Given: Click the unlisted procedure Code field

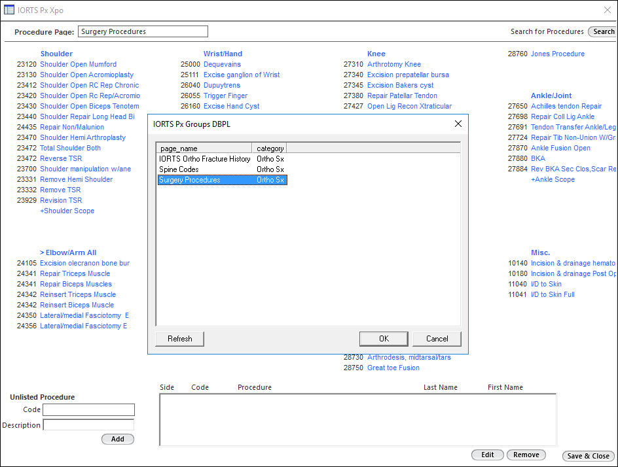Looking at the screenshot, I should [x=88, y=409].
